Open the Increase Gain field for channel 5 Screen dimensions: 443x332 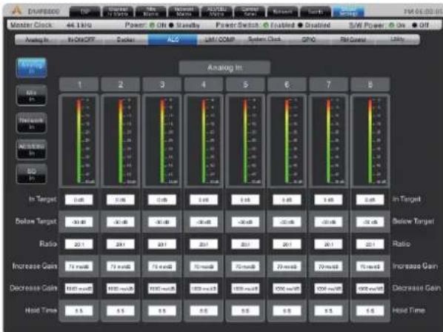tap(245, 266)
